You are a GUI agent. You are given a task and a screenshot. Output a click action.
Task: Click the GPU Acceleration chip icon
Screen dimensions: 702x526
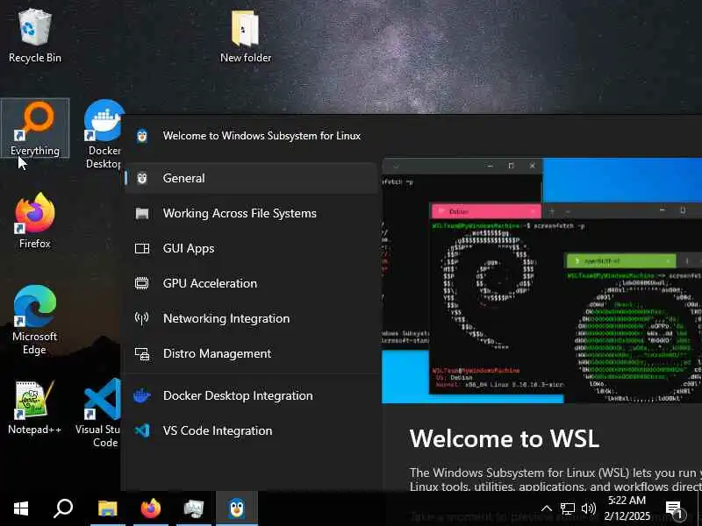point(142,283)
